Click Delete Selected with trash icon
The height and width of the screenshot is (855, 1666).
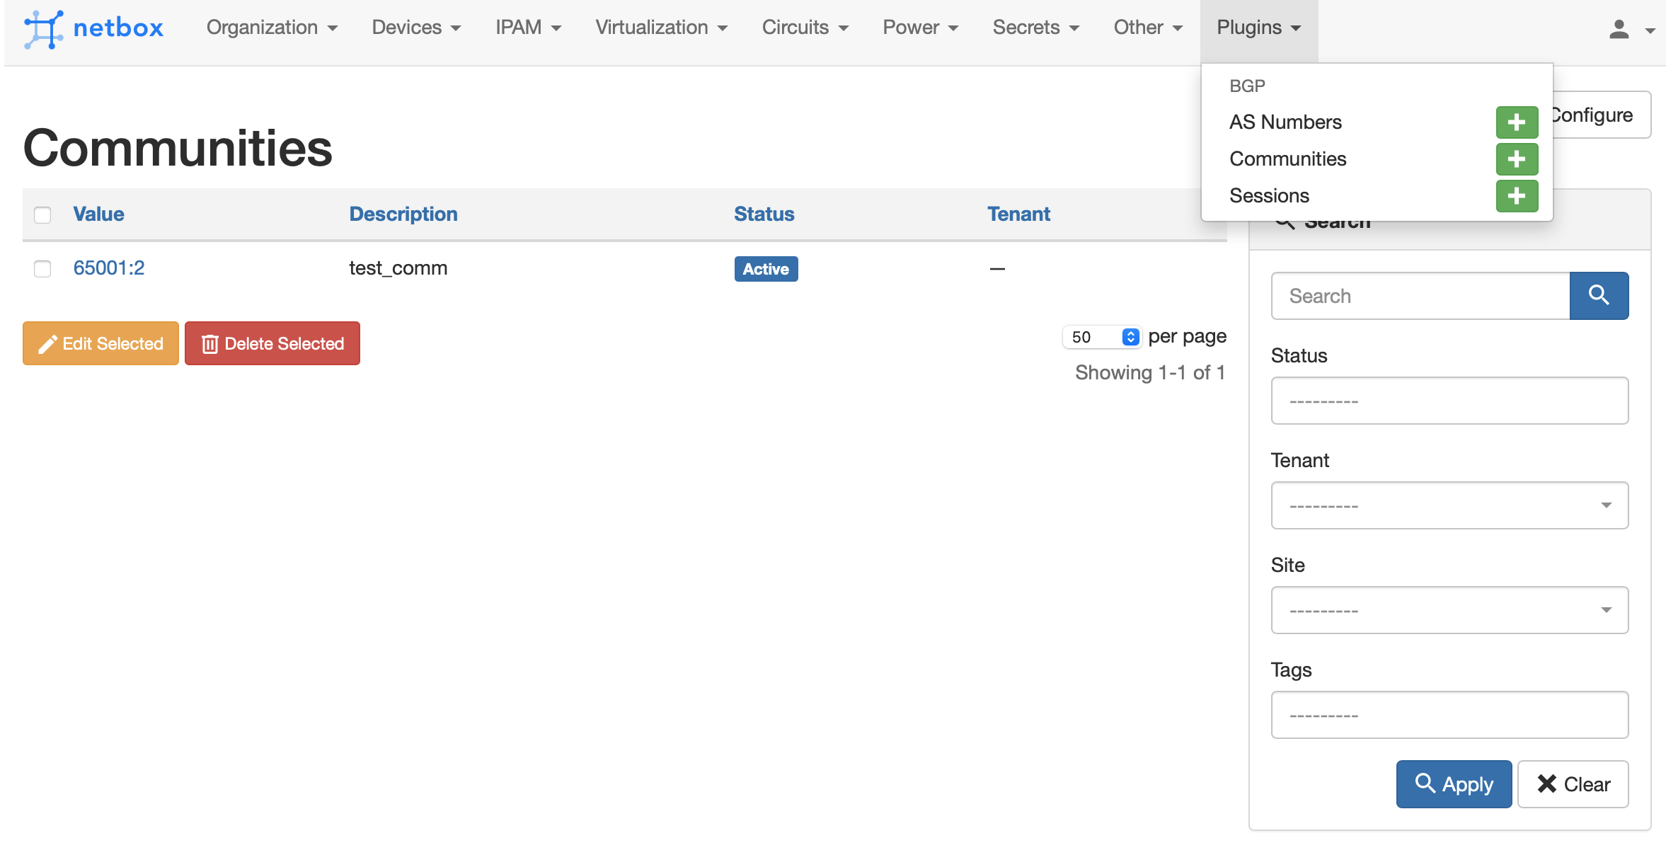coord(272,344)
